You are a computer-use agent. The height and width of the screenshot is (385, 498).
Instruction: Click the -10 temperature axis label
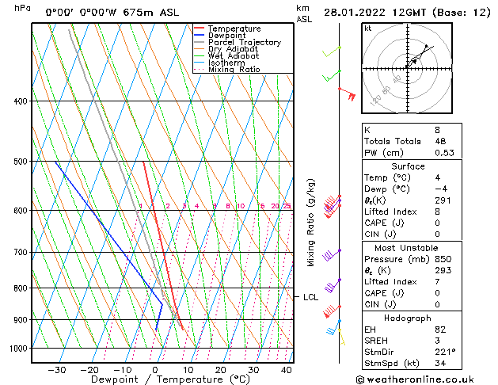[x=122, y=370]
